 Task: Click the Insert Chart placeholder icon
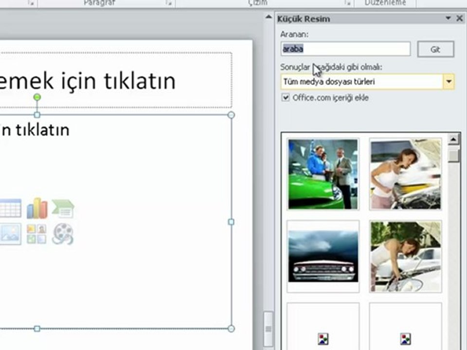[37, 208]
